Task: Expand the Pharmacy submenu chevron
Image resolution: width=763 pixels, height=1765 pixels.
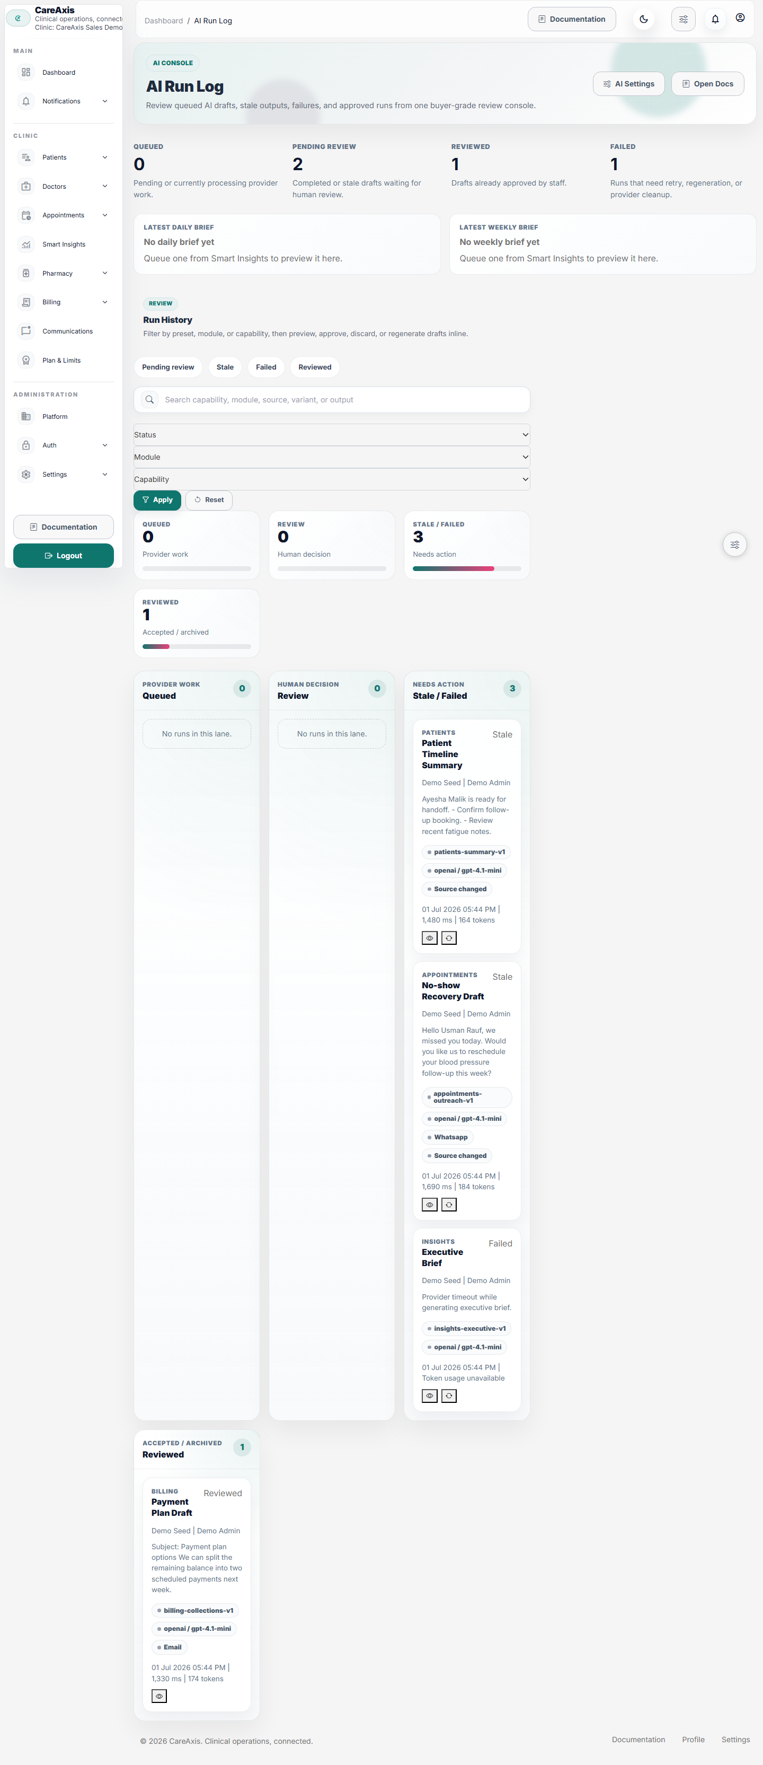Action: point(105,274)
